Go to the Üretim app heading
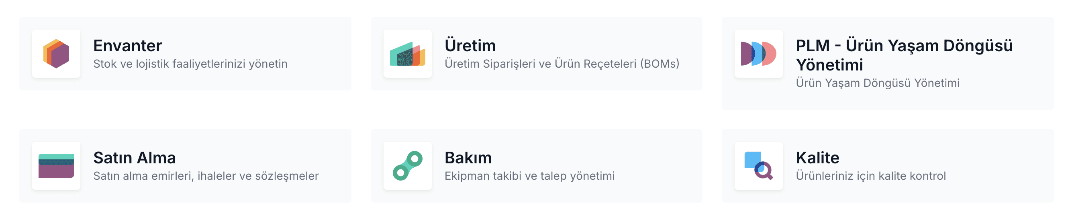This screenshot has width=1070, height=221. coord(470,46)
